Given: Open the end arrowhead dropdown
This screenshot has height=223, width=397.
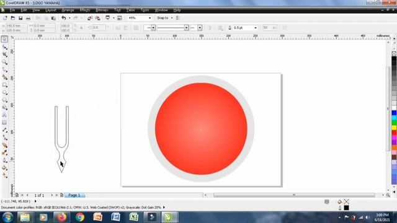Looking at the screenshot, I should 200,28.
